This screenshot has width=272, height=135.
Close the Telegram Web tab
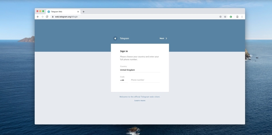click(x=78, y=12)
